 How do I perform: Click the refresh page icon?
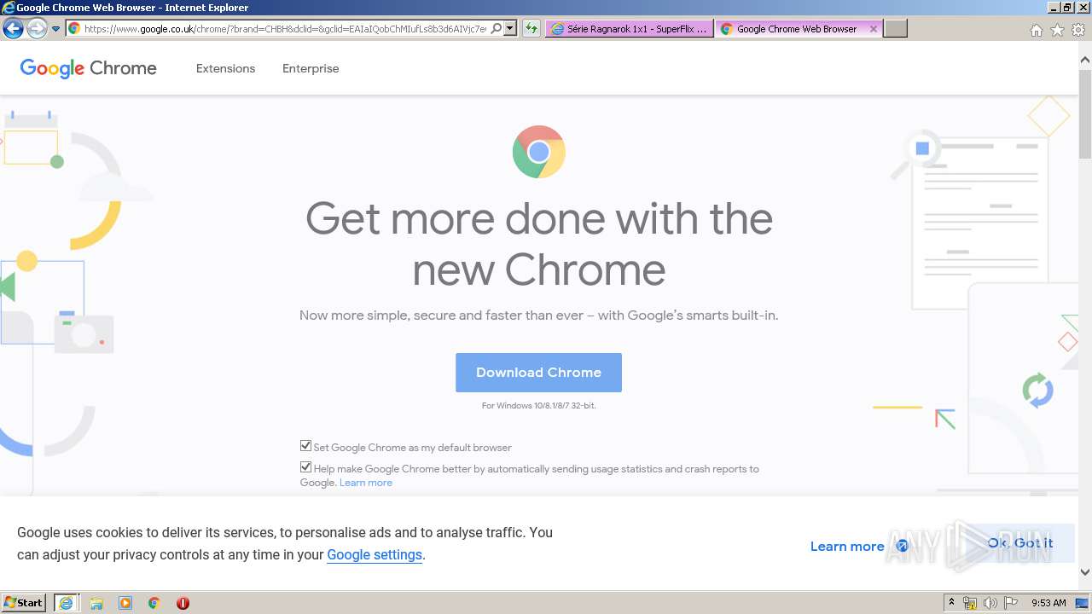[531, 28]
